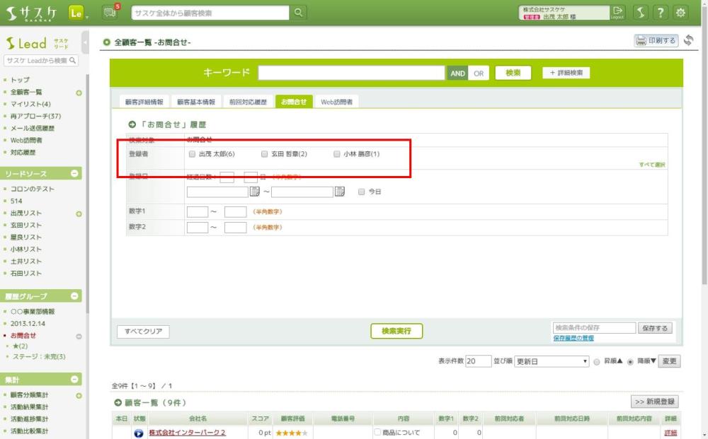
Task: Open the help question mark icon
Action: tap(660, 12)
